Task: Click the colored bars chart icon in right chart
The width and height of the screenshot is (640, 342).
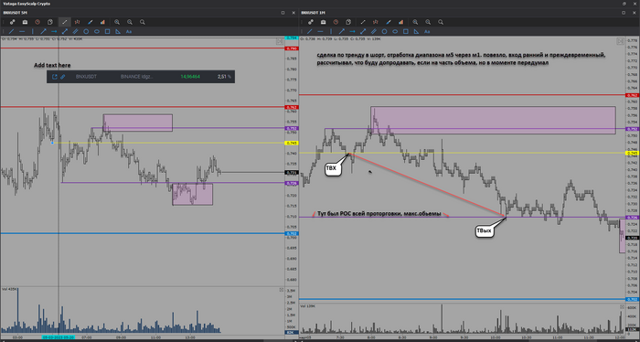Action: (x=401, y=22)
